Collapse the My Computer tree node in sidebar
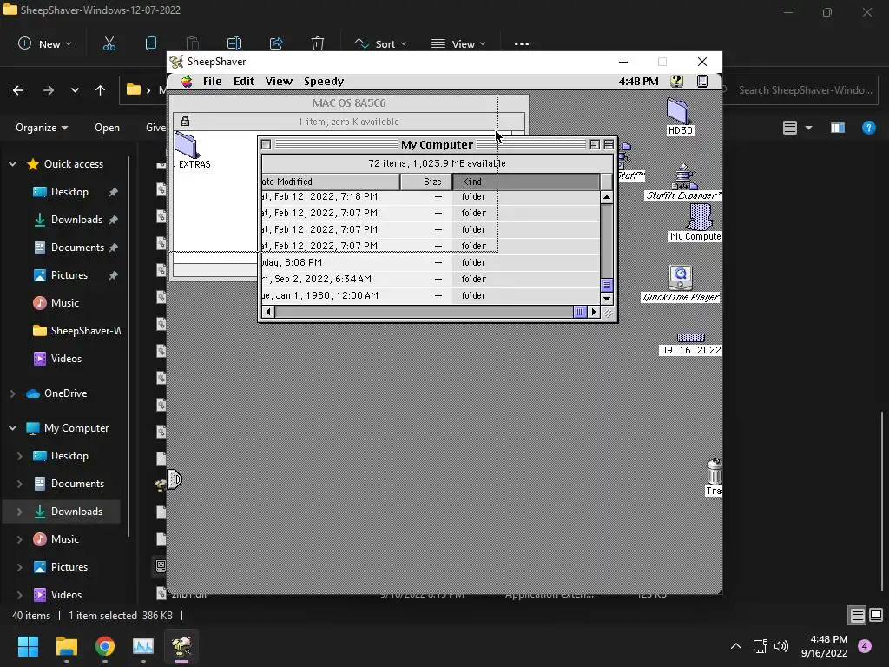The height and width of the screenshot is (667, 889). coord(12,427)
